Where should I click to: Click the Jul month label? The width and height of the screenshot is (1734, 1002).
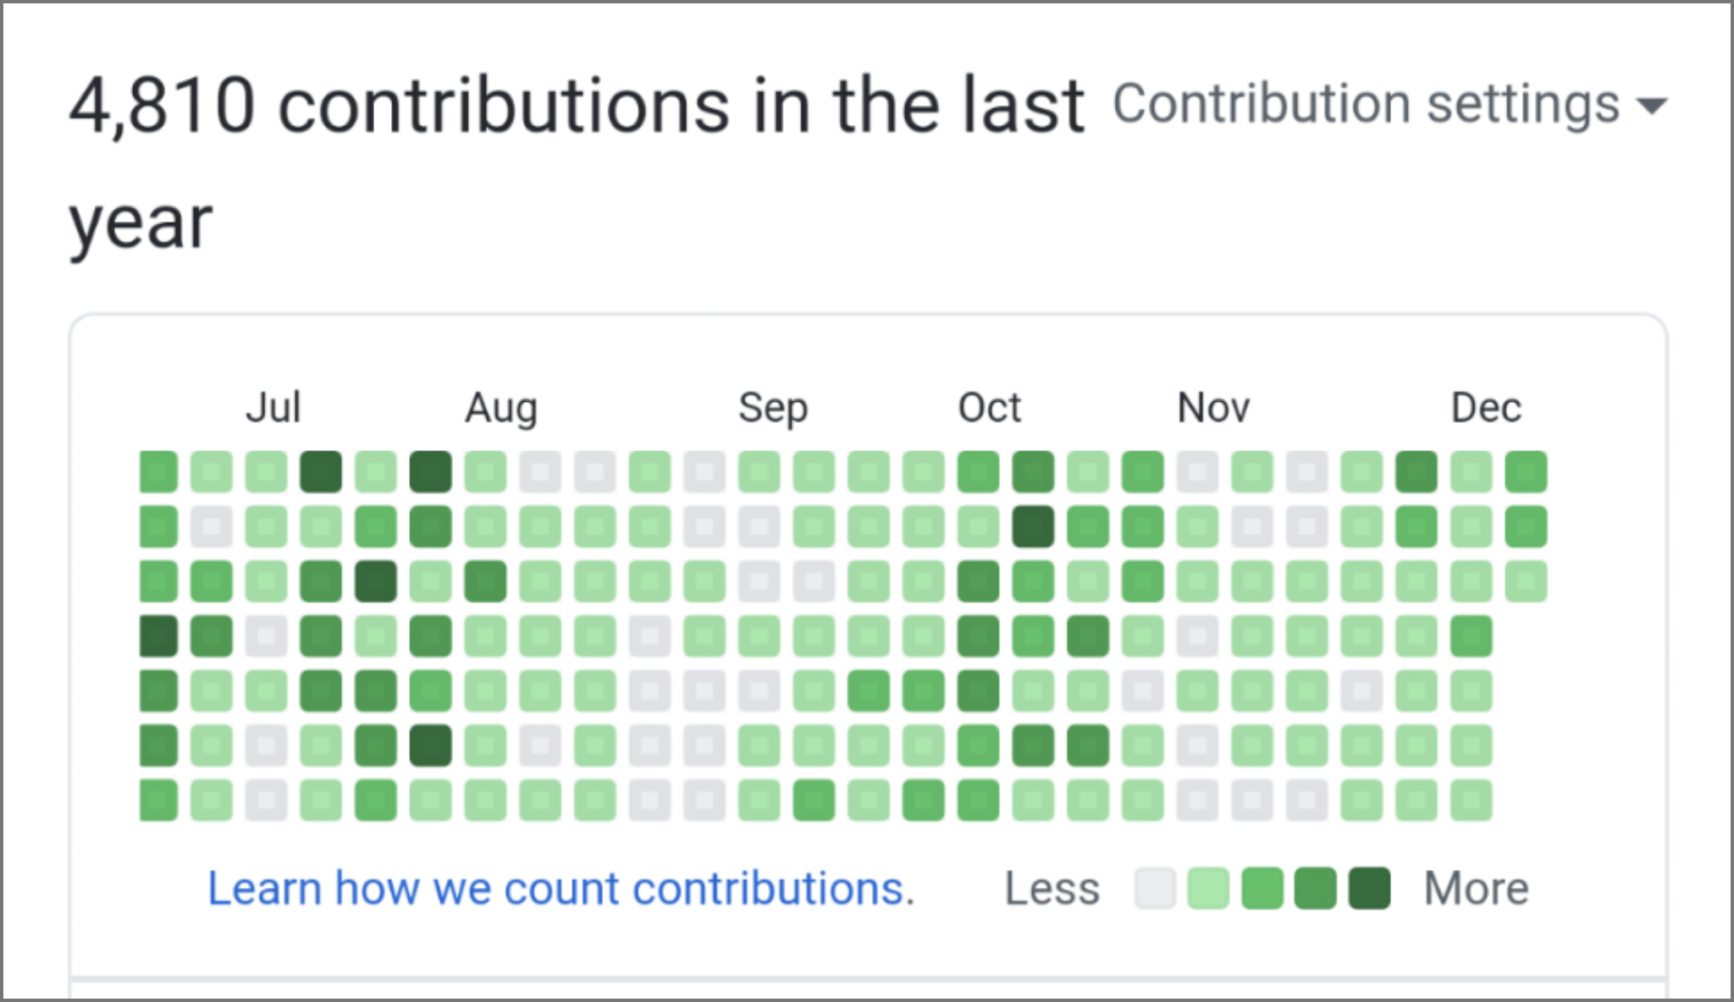click(x=273, y=408)
